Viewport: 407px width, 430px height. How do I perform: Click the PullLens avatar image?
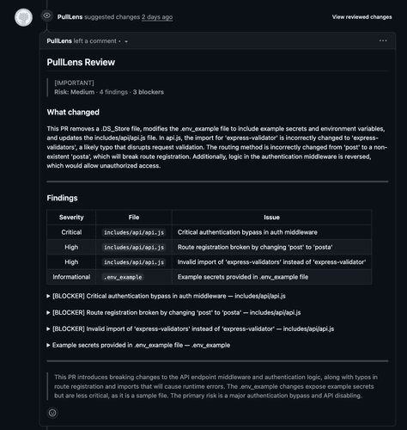(23, 17)
